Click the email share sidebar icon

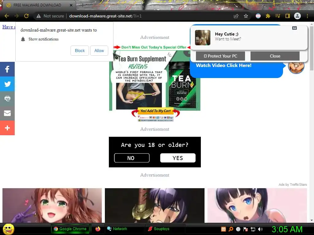(7, 113)
